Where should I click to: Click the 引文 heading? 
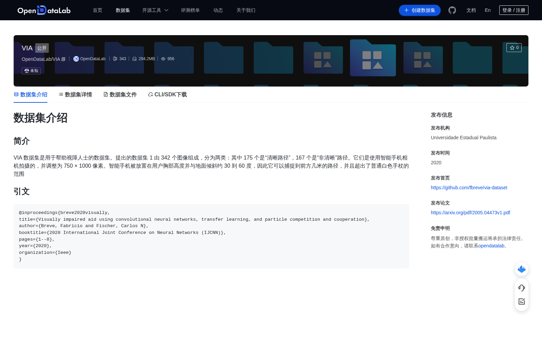click(22, 191)
